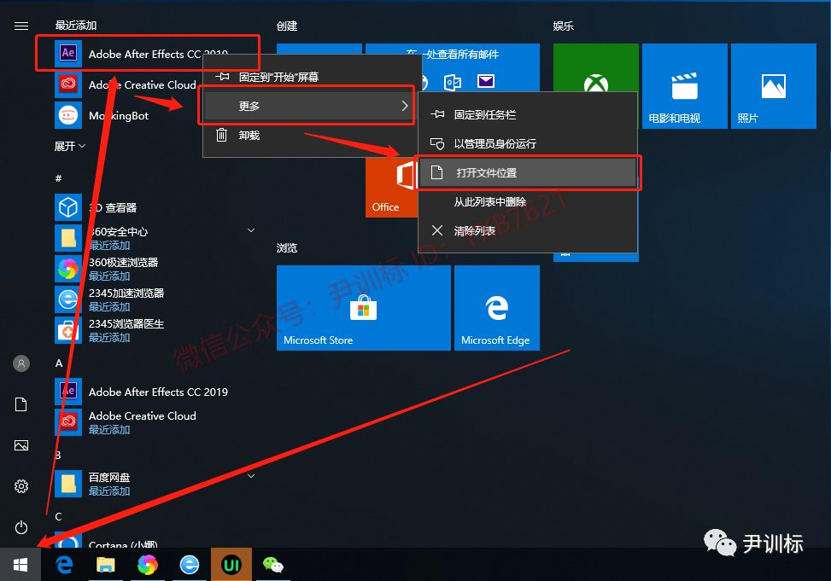Expand the 百度网盘 folder chevron

(251, 476)
